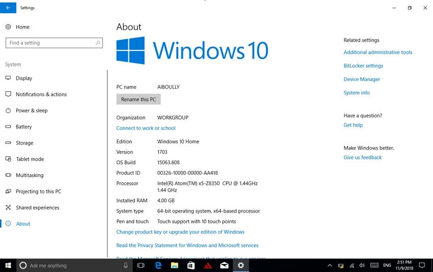Launch Microsoft Edge from taskbar
Viewport: 433px width, 272px height.
pyautogui.click(x=158, y=265)
